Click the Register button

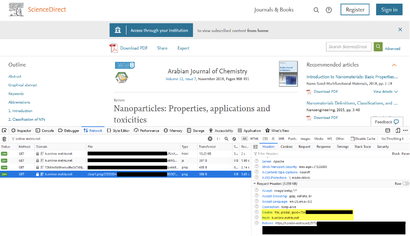click(x=355, y=9)
